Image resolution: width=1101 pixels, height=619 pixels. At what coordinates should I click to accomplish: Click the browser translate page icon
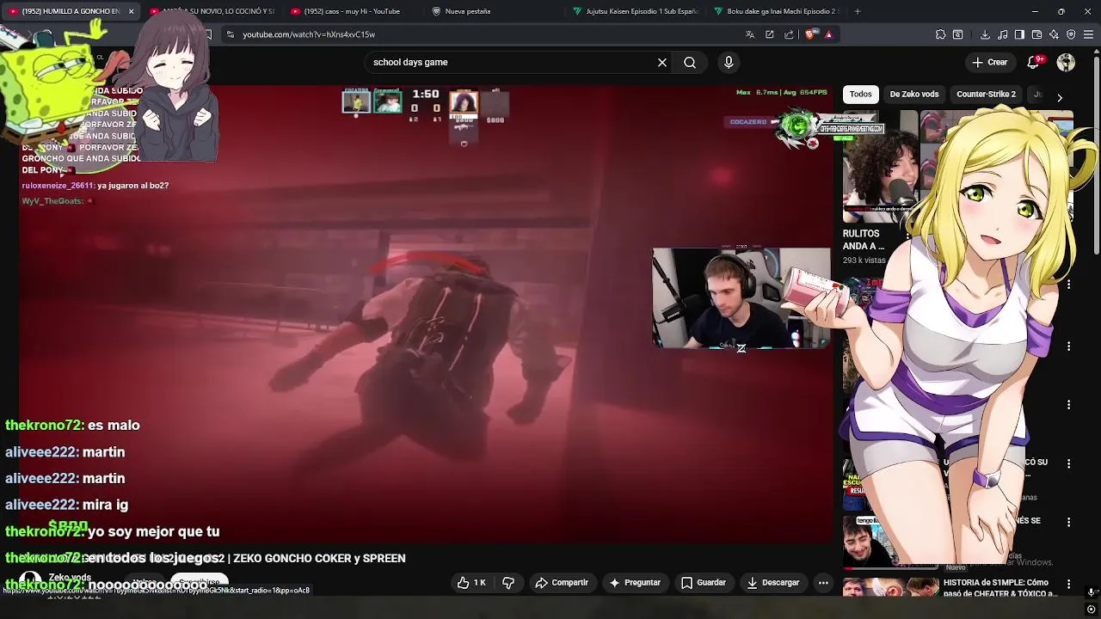pos(750,34)
